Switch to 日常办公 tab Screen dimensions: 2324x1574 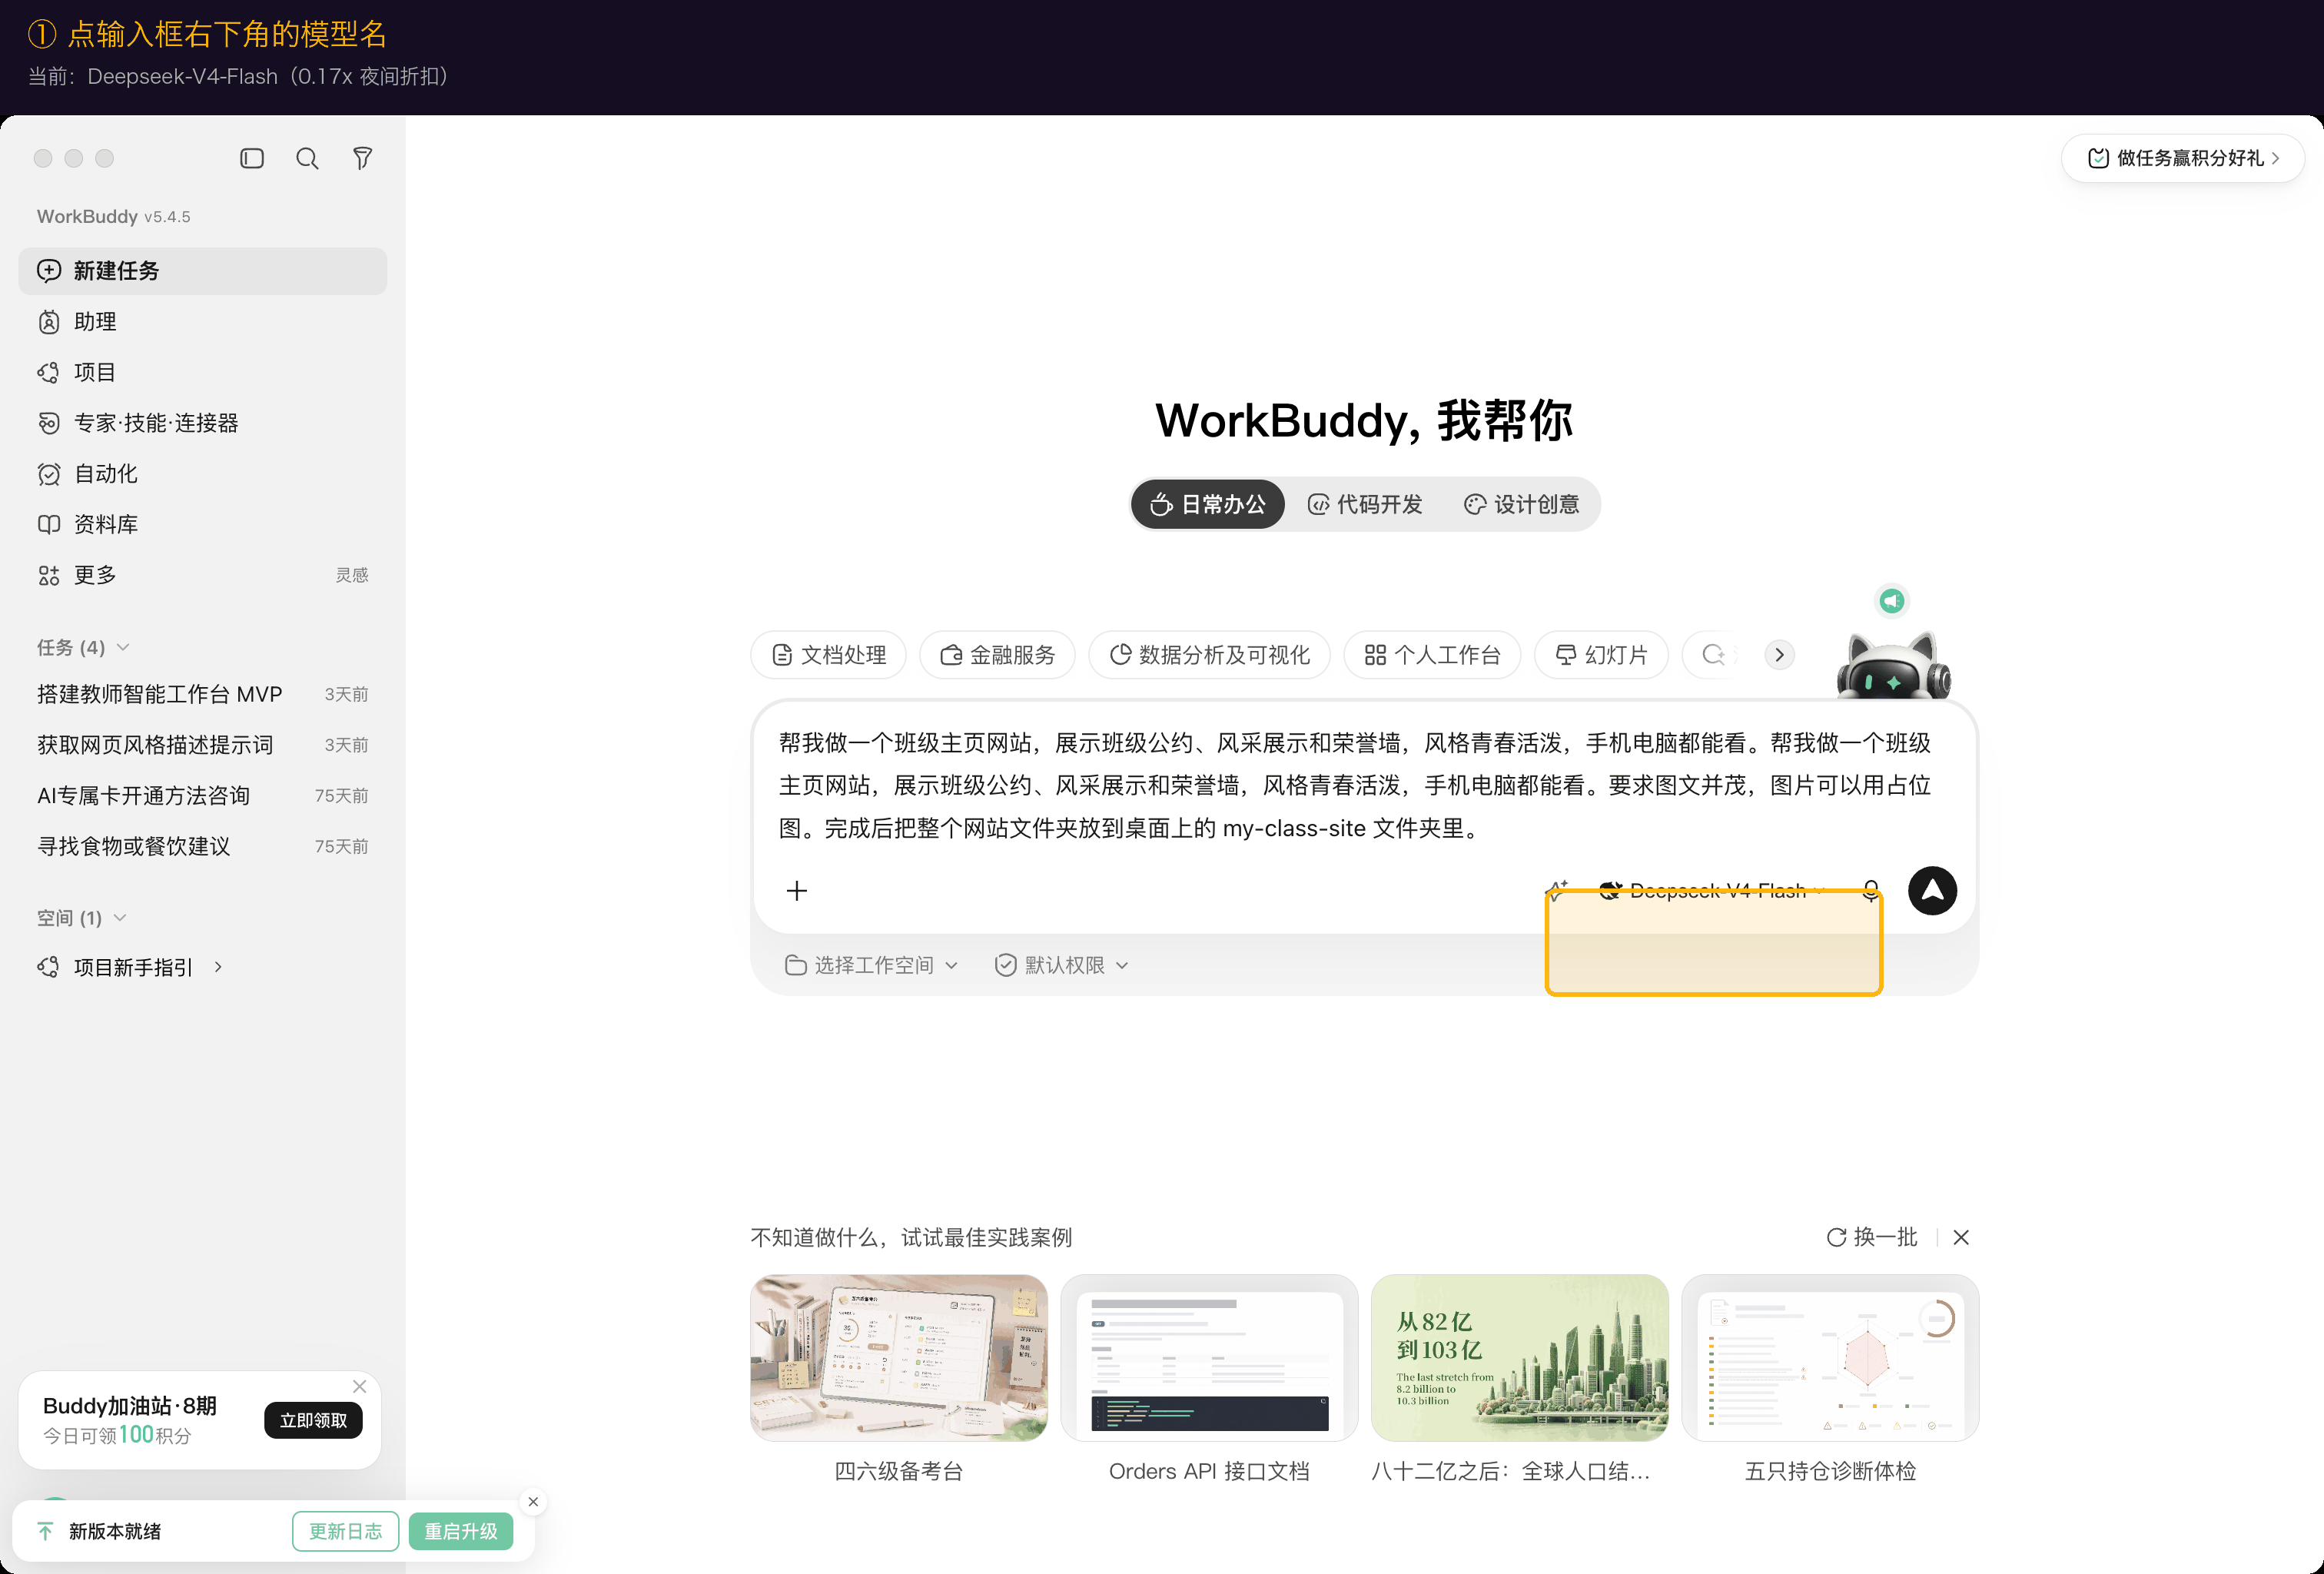point(1208,504)
